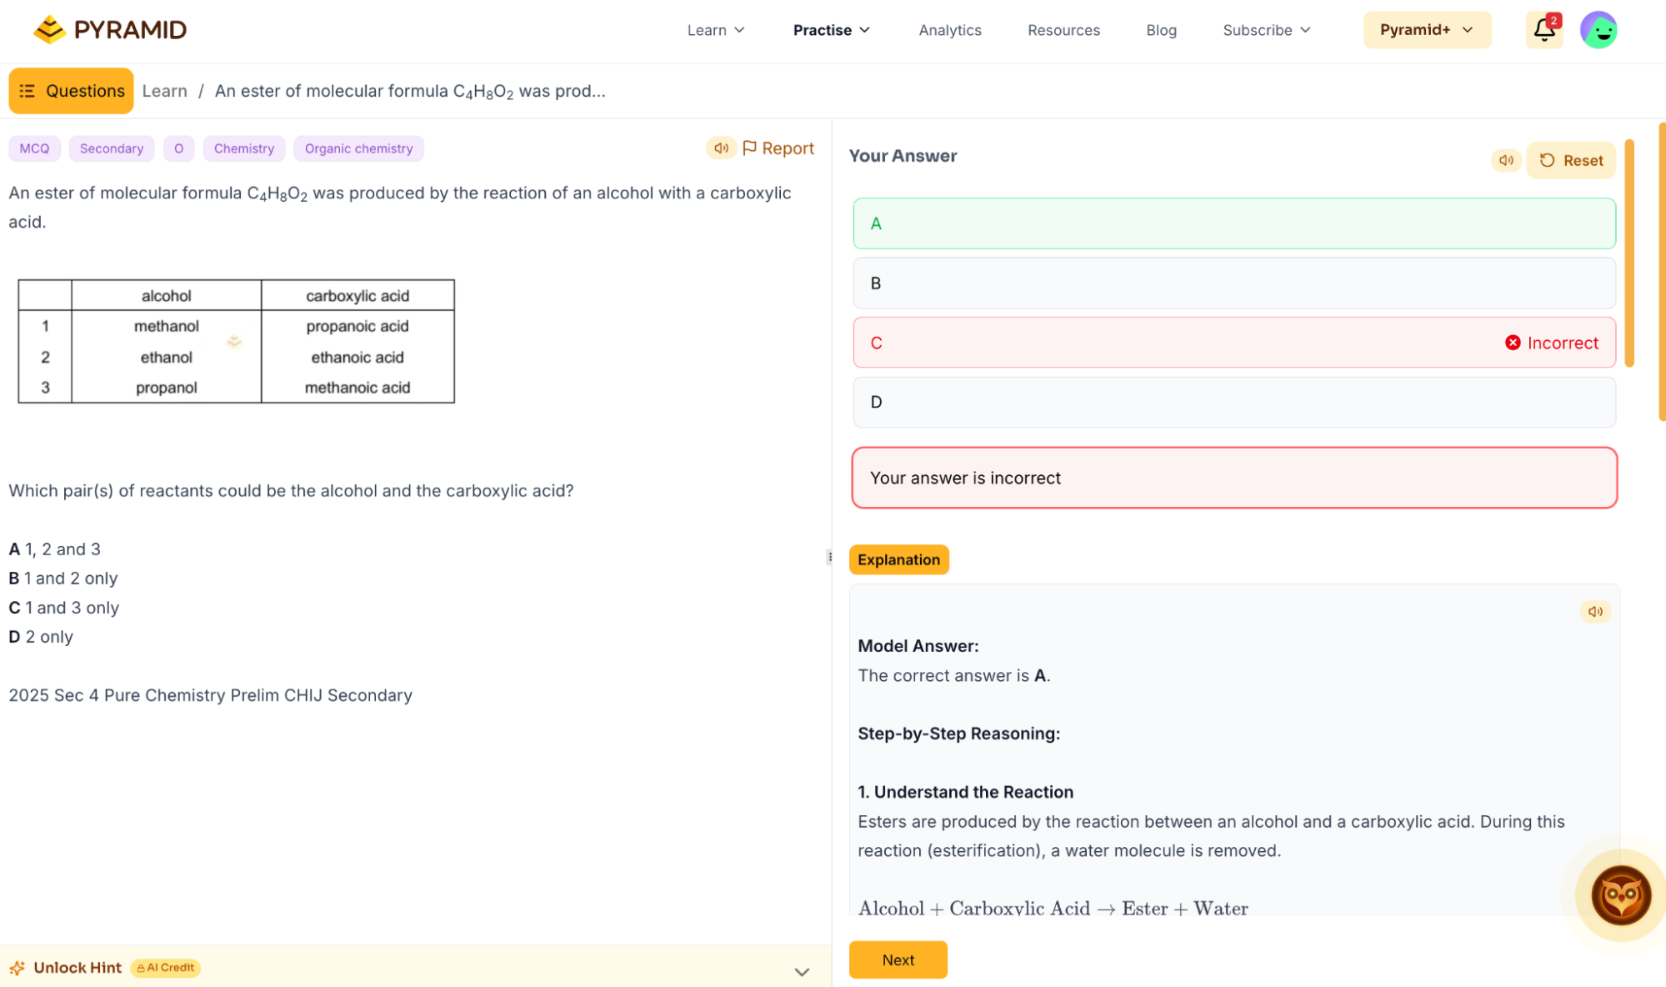Open the Pyramid+ dropdown

coord(1427,30)
